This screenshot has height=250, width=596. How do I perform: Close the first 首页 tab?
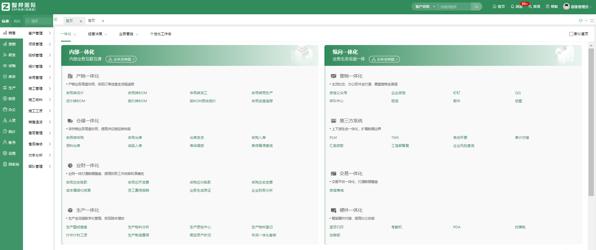(81, 21)
